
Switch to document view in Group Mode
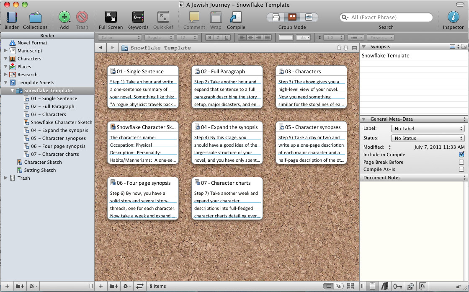coord(276,17)
